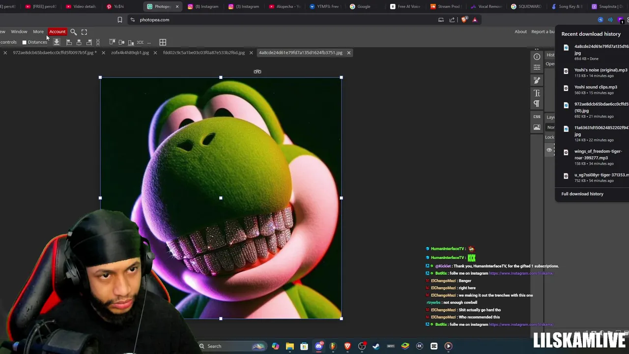Switch to the Yo$hi Pinterest browser tab

point(118,6)
